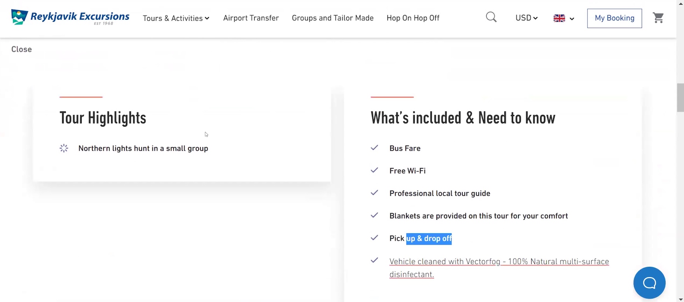684x302 pixels.
Task: Expand the Tours & Activities dropdown
Action: [x=176, y=18]
